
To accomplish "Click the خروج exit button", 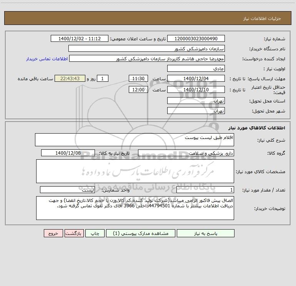I will (53, 233).
